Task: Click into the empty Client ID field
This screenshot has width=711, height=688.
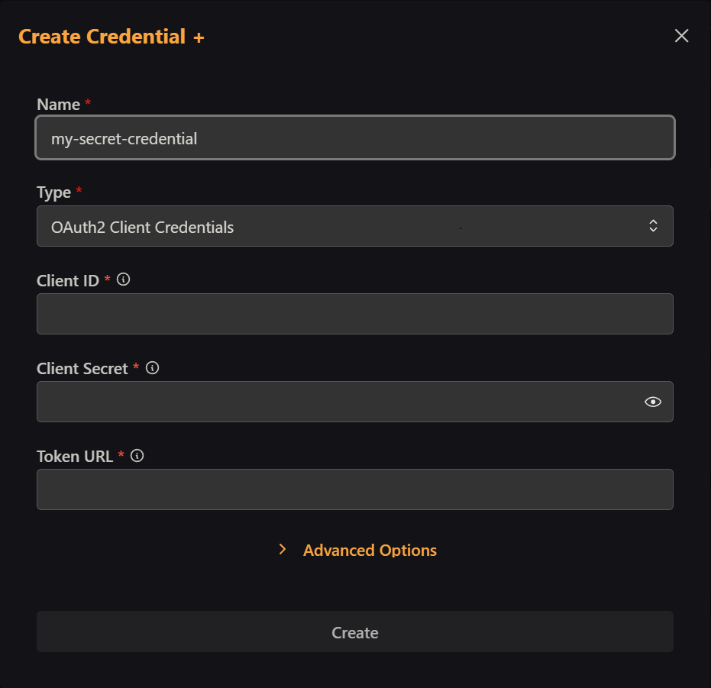Action: (x=354, y=314)
